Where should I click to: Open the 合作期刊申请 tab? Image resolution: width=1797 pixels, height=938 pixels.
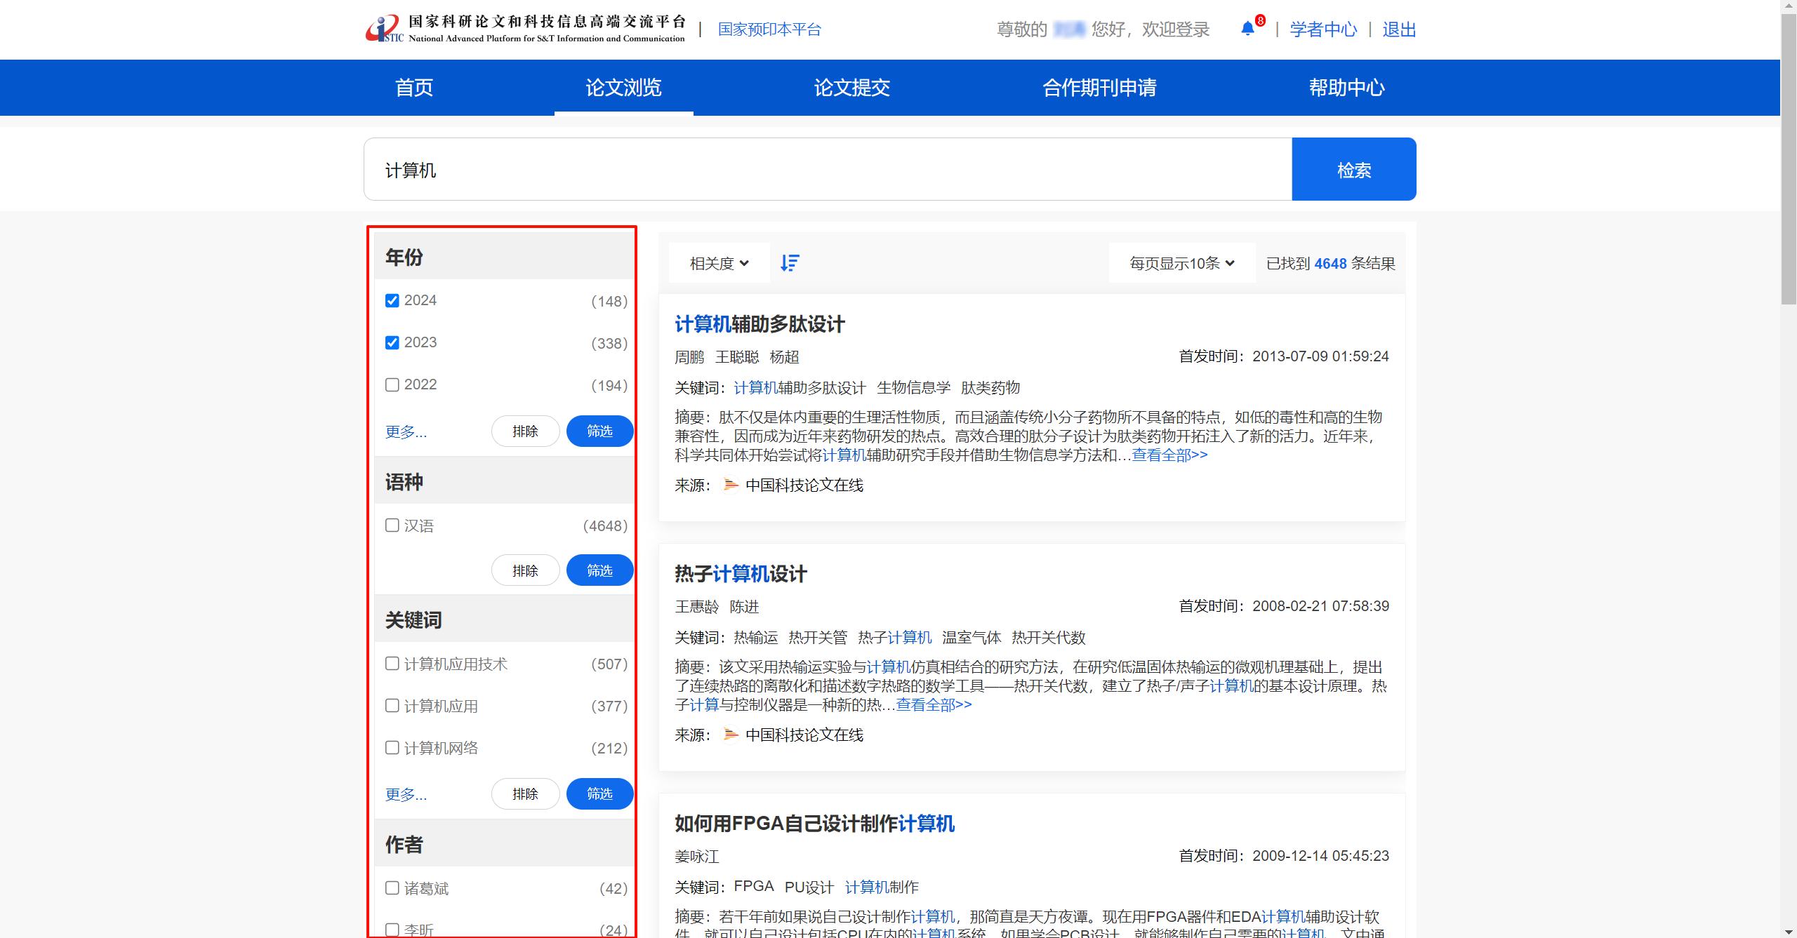click(1099, 88)
